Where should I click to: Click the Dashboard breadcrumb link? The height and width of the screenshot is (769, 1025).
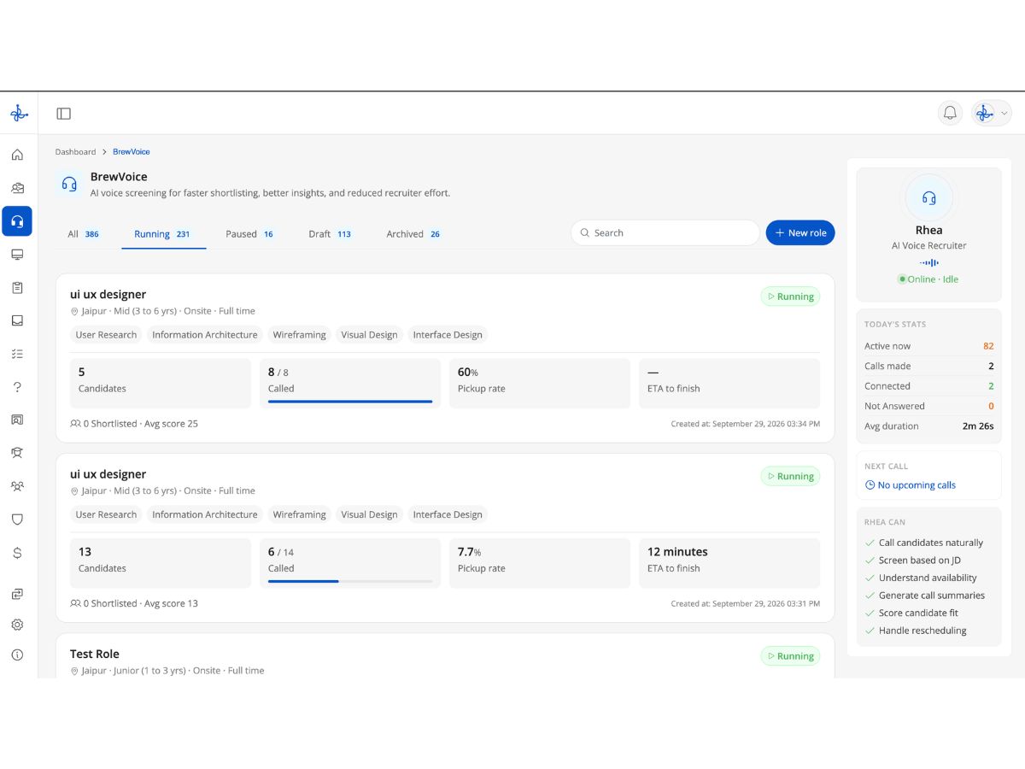(76, 152)
